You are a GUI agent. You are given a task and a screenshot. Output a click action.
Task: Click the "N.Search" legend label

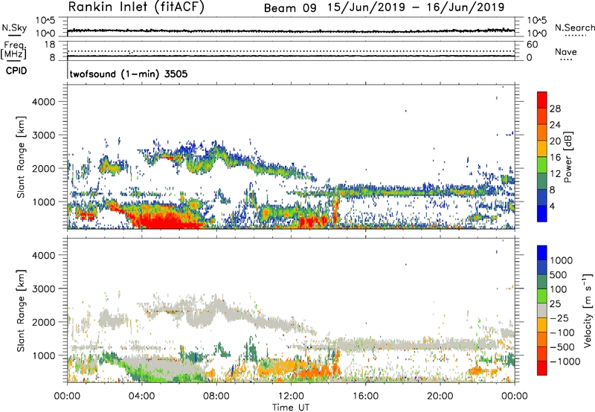(575, 28)
